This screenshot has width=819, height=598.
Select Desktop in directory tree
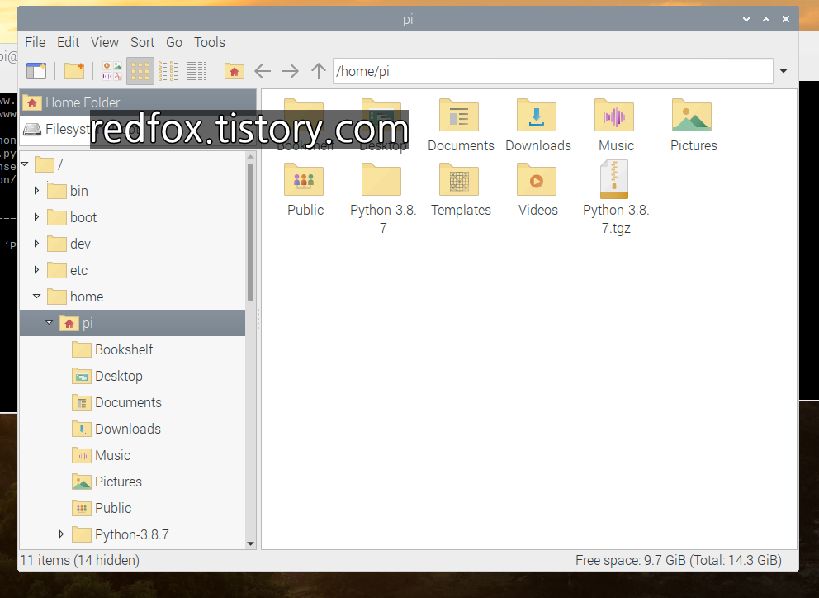[x=119, y=376]
